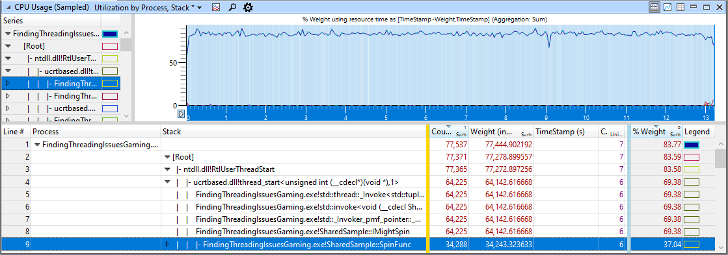Switch to graph only display mode
Viewport: 728px width, 255px height.
coord(667,7)
